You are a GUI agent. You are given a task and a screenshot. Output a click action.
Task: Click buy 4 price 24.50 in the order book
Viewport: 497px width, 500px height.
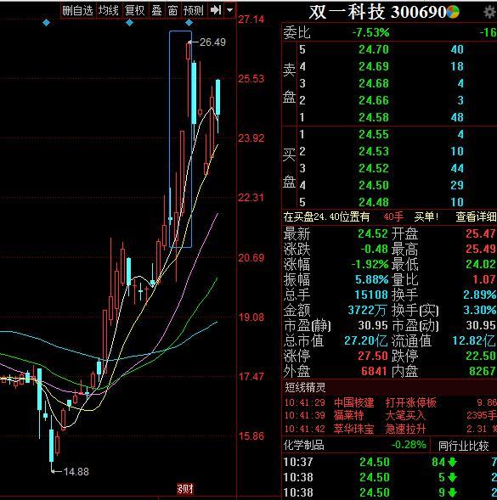pyautogui.click(x=374, y=185)
